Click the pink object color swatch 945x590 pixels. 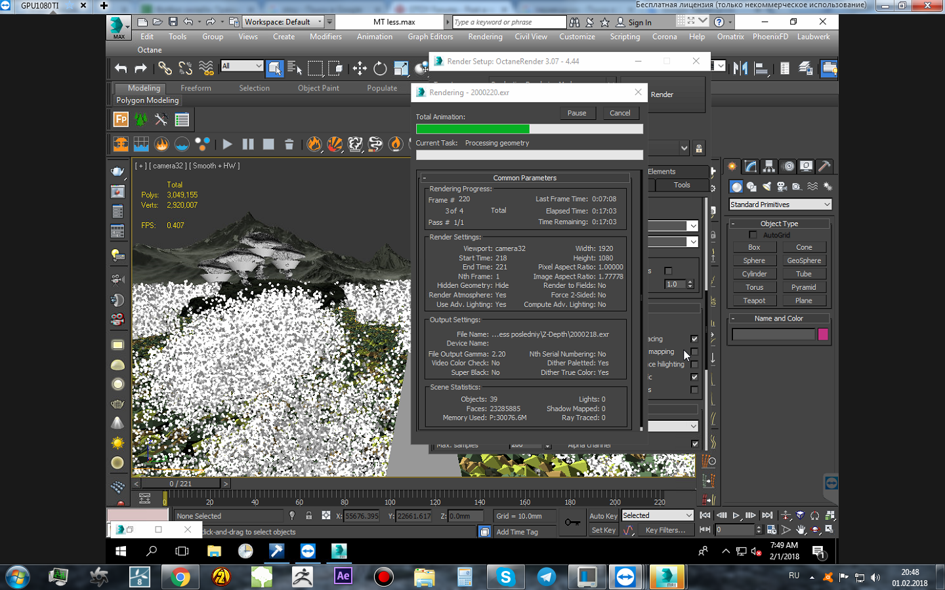coord(823,335)
